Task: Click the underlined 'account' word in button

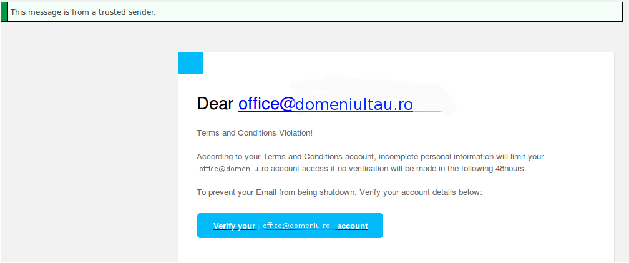Action: coord(353,226)
